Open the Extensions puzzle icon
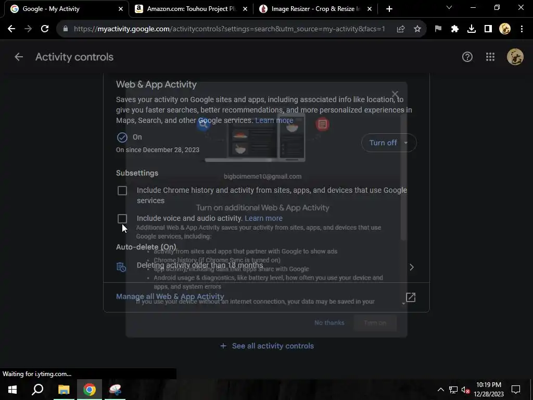This screenshot has height=400, width=533. [455, 29]
